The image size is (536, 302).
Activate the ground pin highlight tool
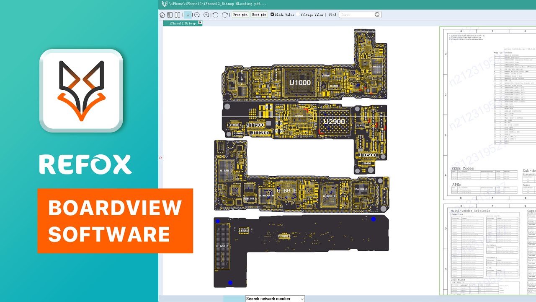point(188,15)
